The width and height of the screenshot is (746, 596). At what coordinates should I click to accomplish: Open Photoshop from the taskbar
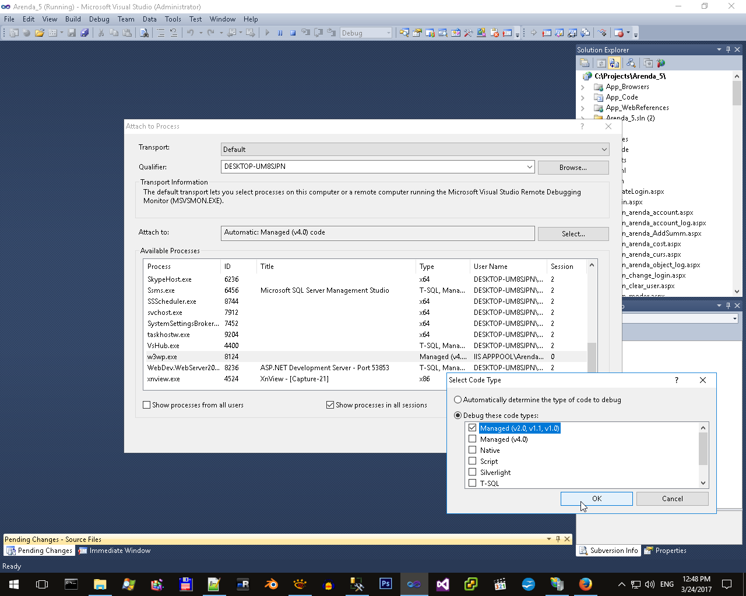click(385, 584)
